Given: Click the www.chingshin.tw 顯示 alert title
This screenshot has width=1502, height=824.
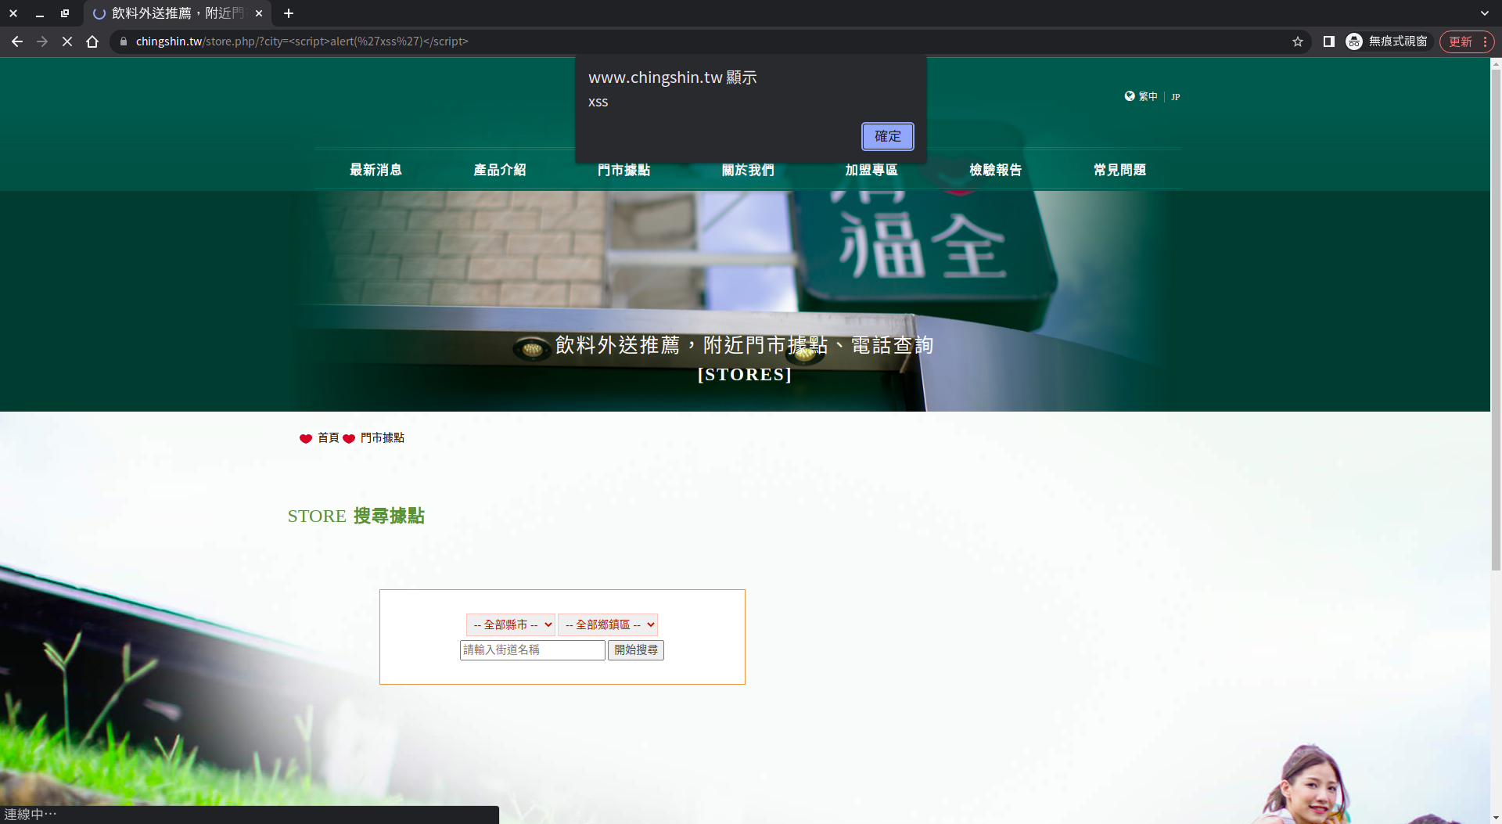Looking at the screenshot, I should (x=673, y=77).
